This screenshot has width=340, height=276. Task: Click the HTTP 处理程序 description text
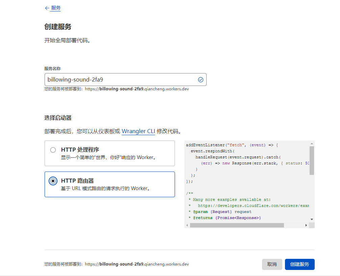pos(109,157)
